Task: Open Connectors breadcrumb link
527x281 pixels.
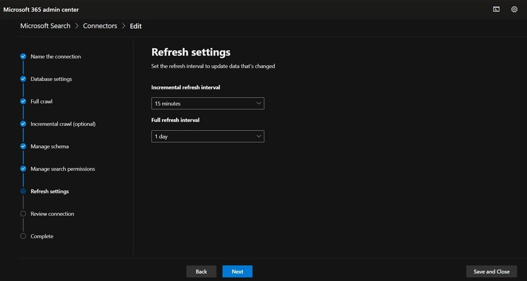Action: pyautogui.click(x=100, y=26)
